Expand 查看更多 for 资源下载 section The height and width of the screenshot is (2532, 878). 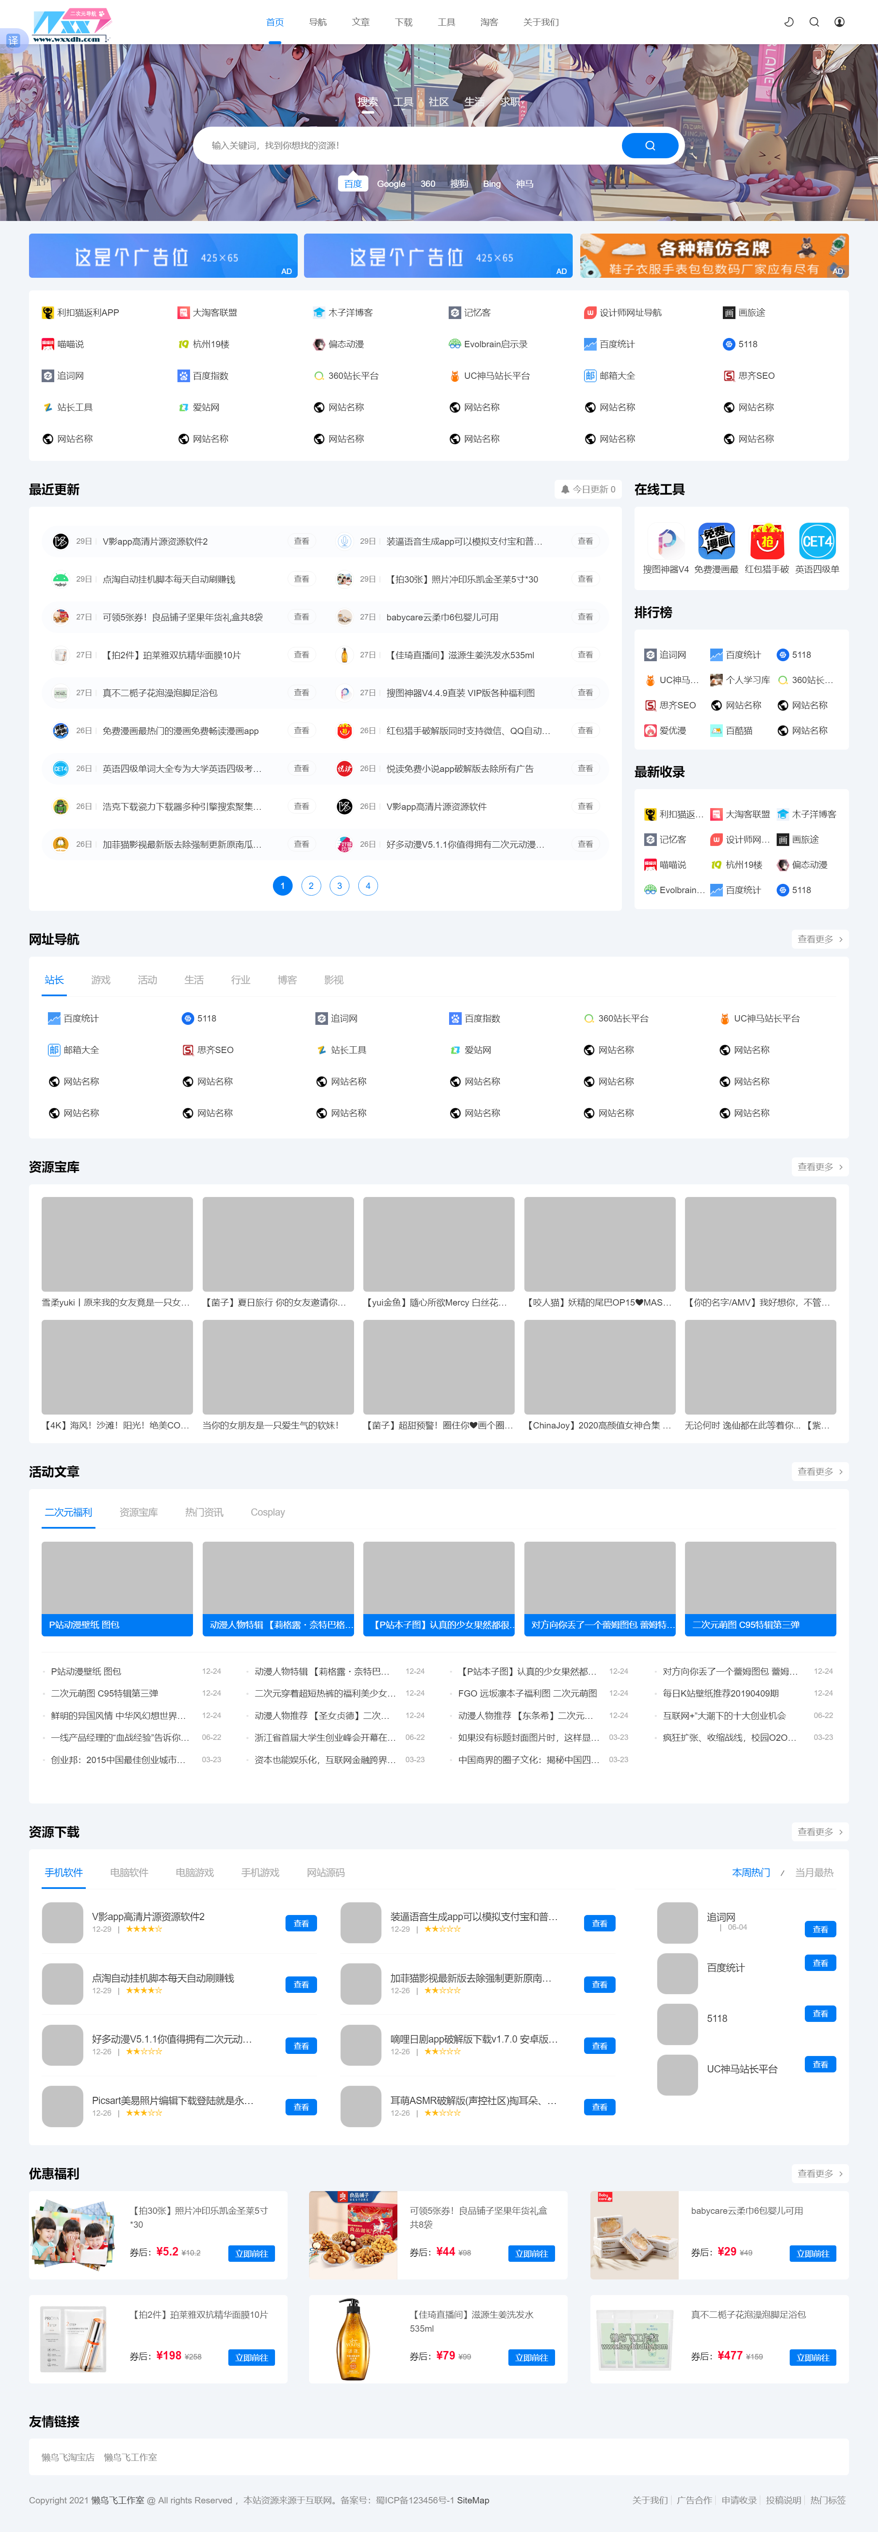click(819, 1832)
